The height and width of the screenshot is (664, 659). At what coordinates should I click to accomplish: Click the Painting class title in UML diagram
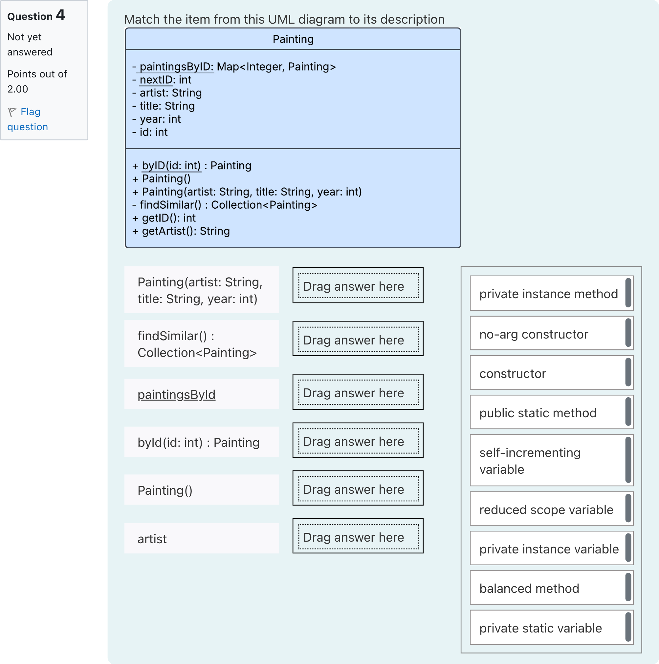[293, 39]
